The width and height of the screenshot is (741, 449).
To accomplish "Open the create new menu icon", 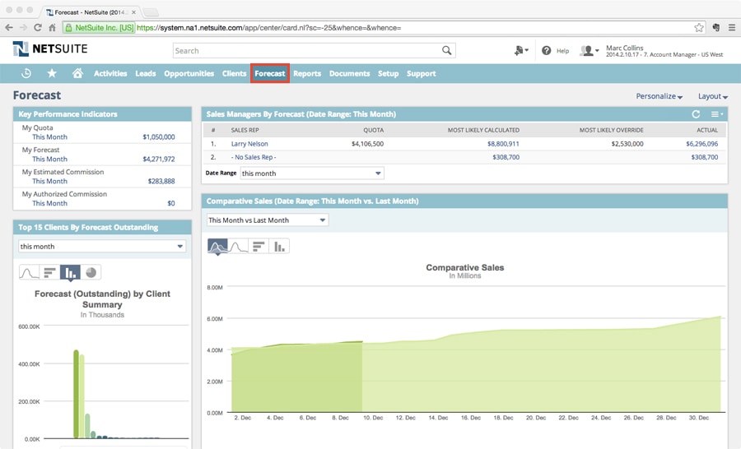I will click(x=521, y=50).
